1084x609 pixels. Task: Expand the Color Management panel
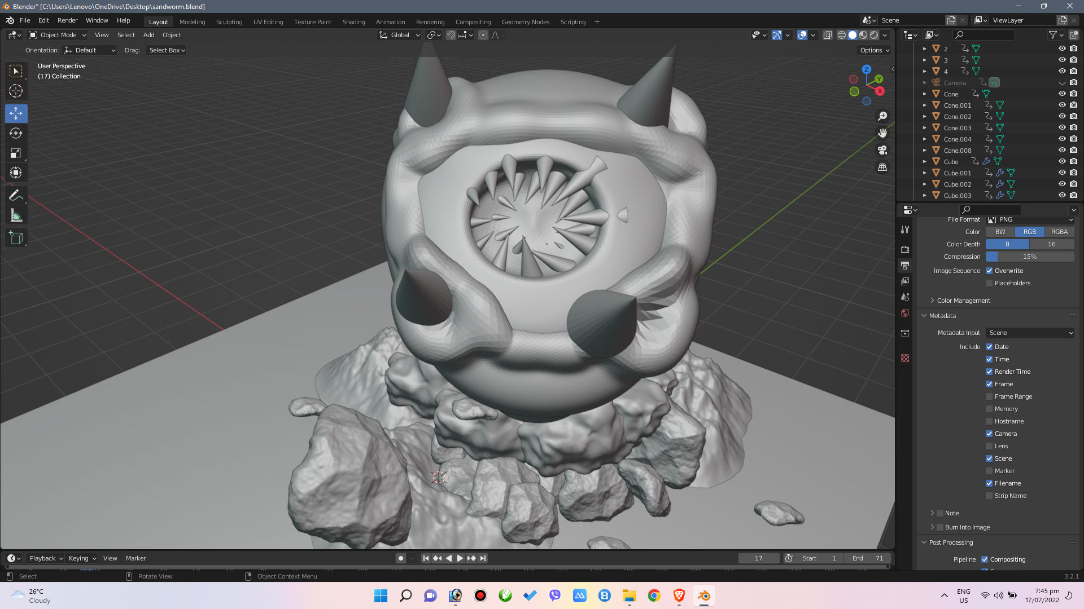click(963, 301)
